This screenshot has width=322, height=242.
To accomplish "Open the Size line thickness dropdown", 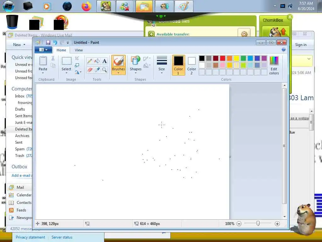I will 162,65.
